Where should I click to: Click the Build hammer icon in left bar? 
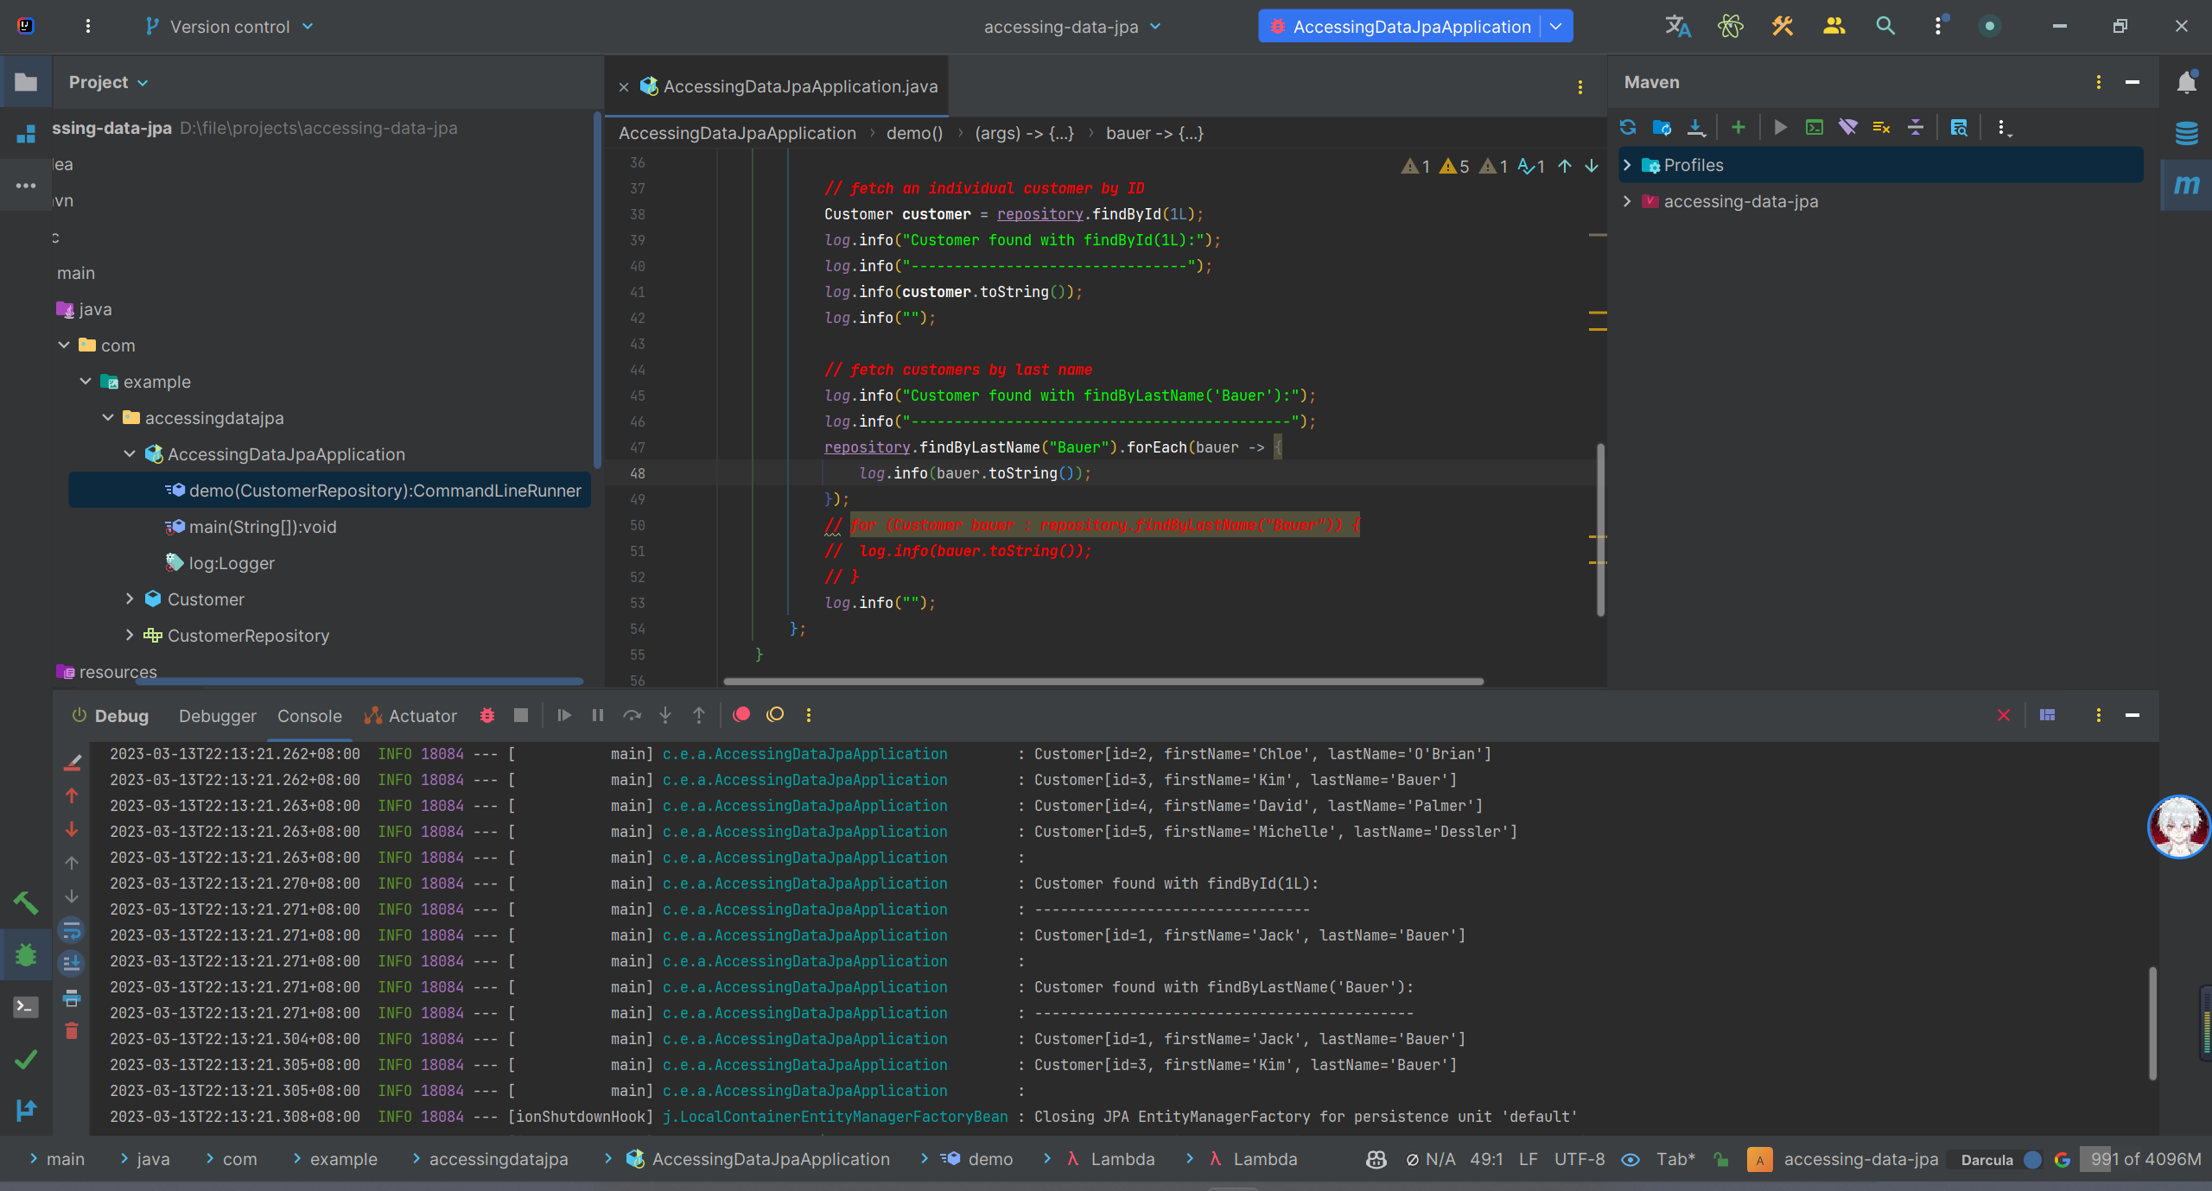(26, 903)
